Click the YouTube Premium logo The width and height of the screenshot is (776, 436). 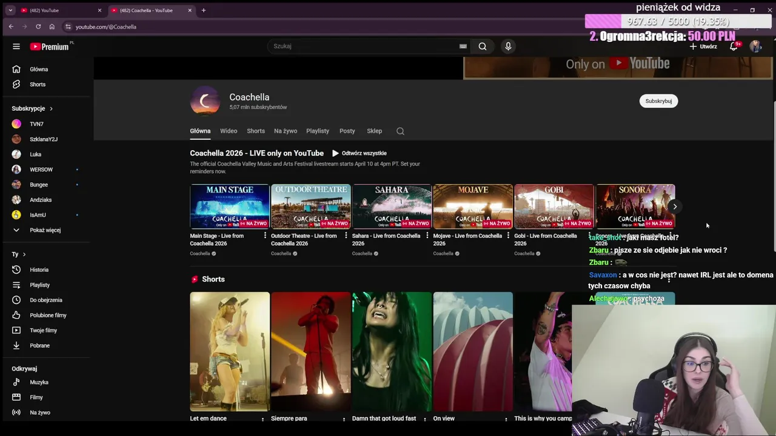click(x=51, y=47)
